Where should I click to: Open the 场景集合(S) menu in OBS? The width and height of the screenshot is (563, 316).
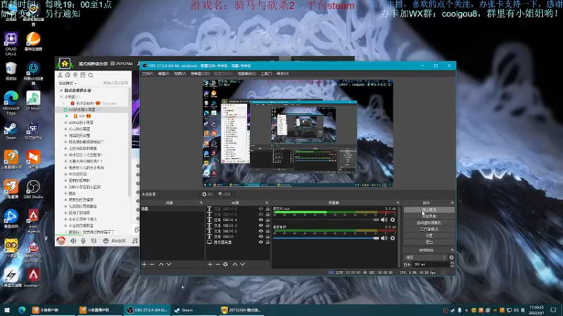click(x=247, y=74)
